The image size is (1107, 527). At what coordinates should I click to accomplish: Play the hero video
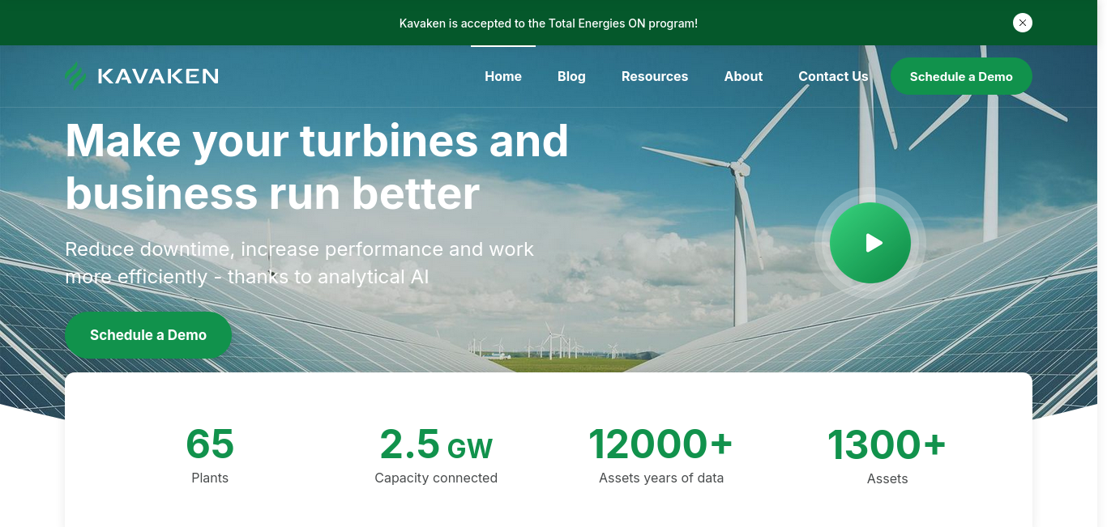[870, 243]
